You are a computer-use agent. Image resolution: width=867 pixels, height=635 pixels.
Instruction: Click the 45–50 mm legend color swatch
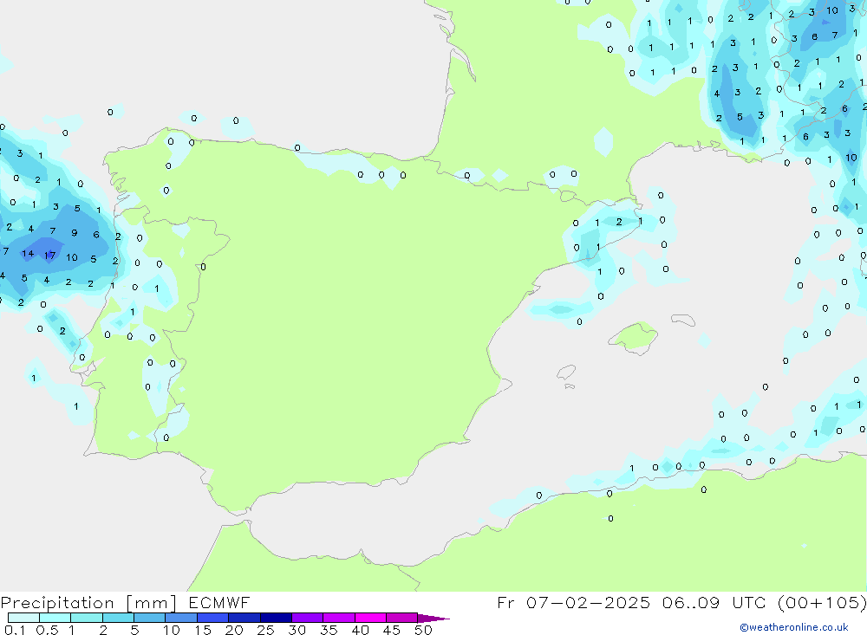[402, 618]
